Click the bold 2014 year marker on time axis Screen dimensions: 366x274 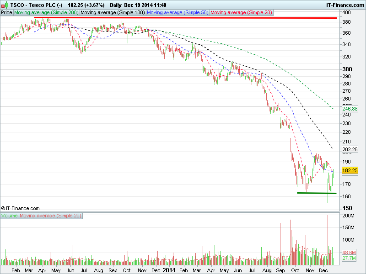pos(169,270)
